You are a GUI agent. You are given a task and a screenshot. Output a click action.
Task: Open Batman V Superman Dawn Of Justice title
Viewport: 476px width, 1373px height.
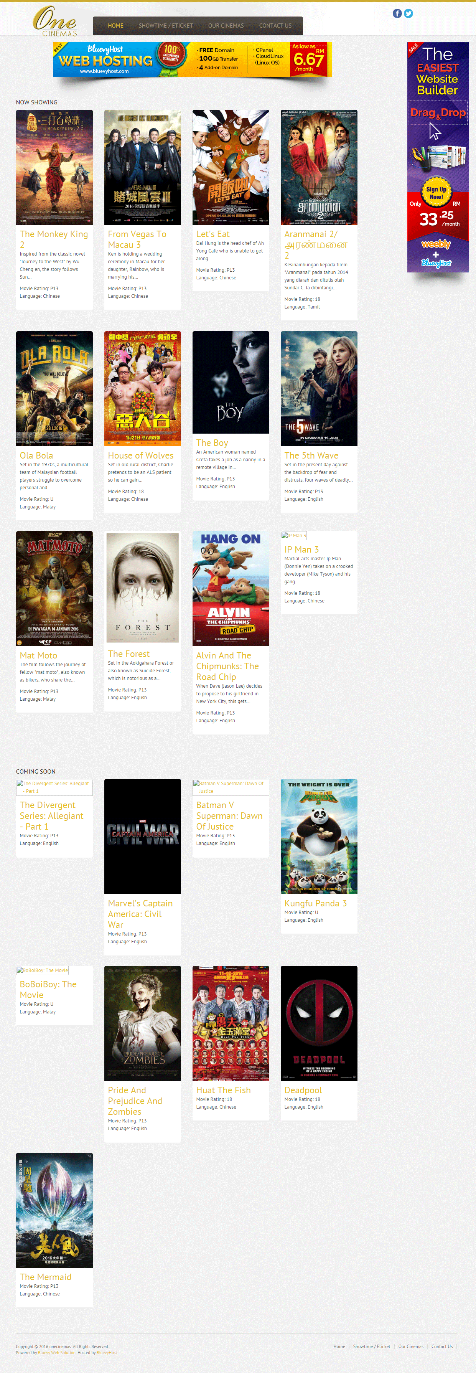coord(229,815)
